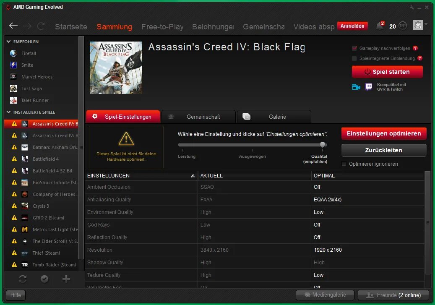
Task: Reload using the refresh icon in navigation
Action: pyautogui.click(x=41, y=26)
